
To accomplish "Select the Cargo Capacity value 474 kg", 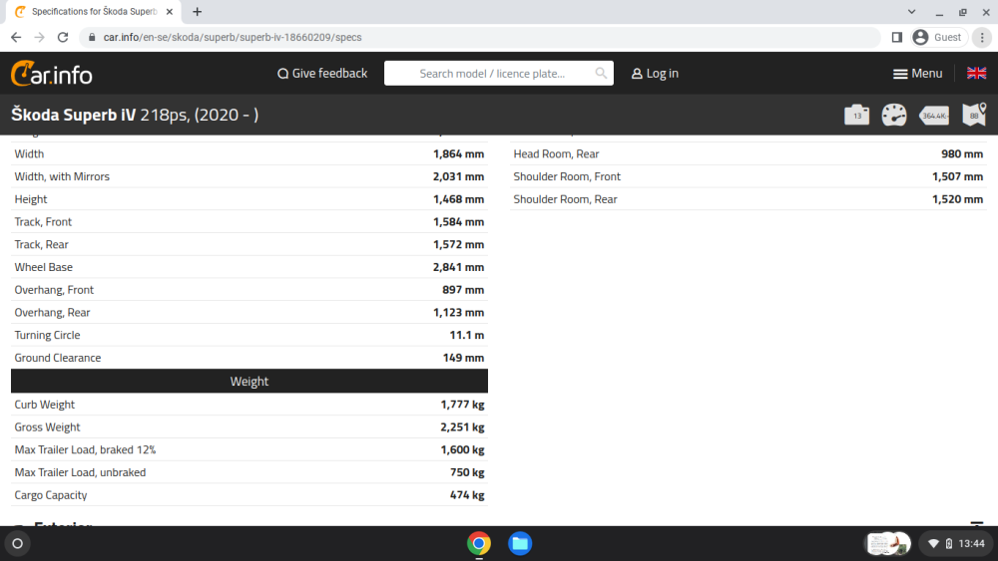I will pyautogui.click(x=467, y=495).
